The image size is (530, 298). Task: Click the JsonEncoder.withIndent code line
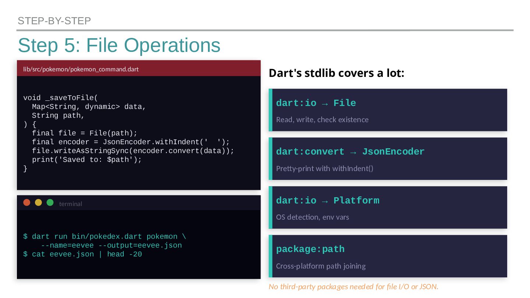[x=131, y=142]
